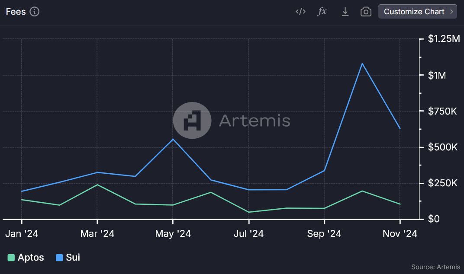Click the Source: Artemis attribution text
The image size is (464, 274).
tap(435, 267)
